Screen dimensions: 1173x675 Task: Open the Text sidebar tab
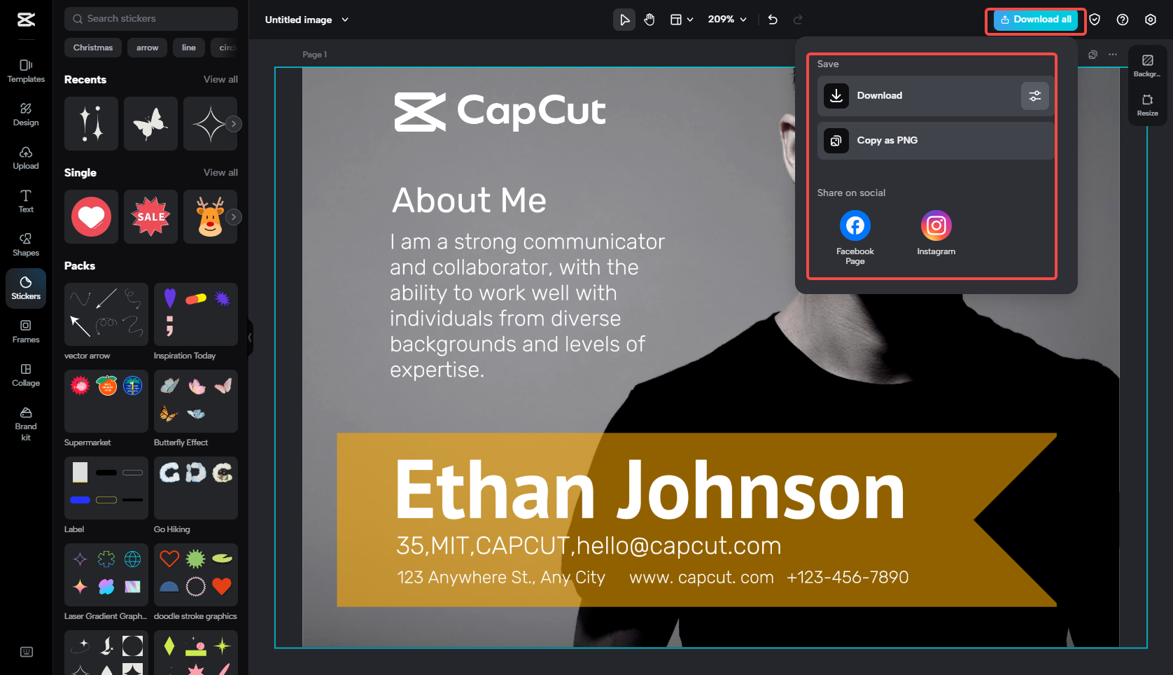pyautogui.click(x=26, y=201)
